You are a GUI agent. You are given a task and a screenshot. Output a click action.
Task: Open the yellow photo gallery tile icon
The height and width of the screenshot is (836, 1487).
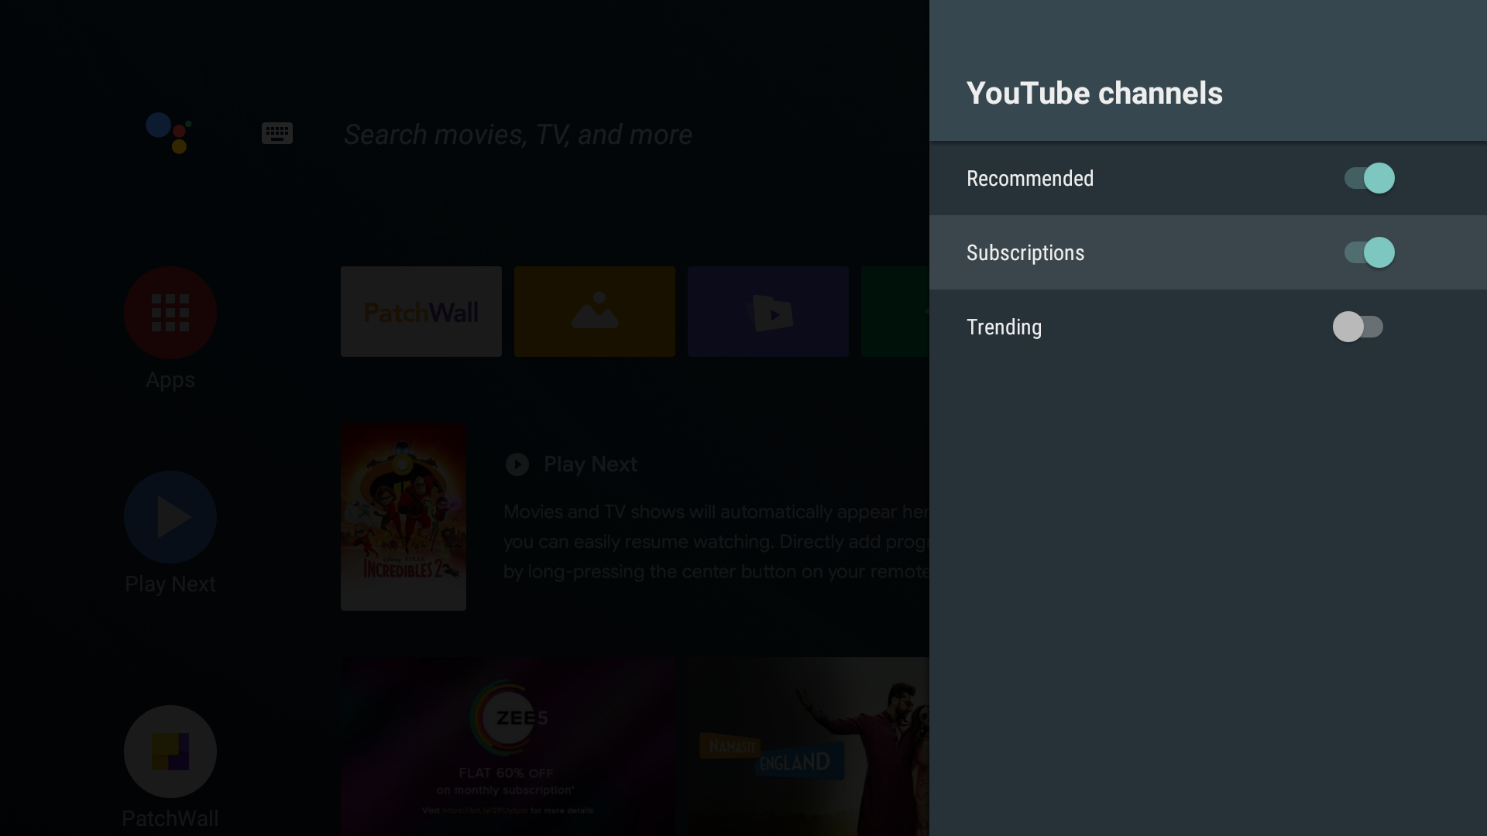[x=594, y=311]
